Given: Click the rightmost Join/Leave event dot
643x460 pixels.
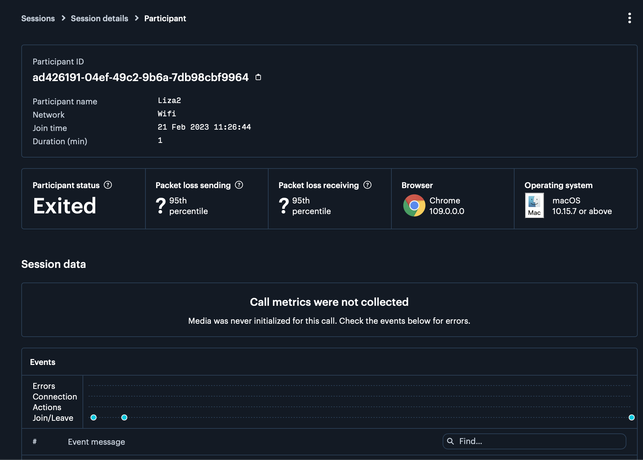Looking at the screenshot, I should coord(632,417).
